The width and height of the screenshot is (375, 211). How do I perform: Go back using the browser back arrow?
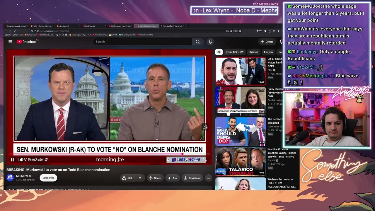(6, 31)
